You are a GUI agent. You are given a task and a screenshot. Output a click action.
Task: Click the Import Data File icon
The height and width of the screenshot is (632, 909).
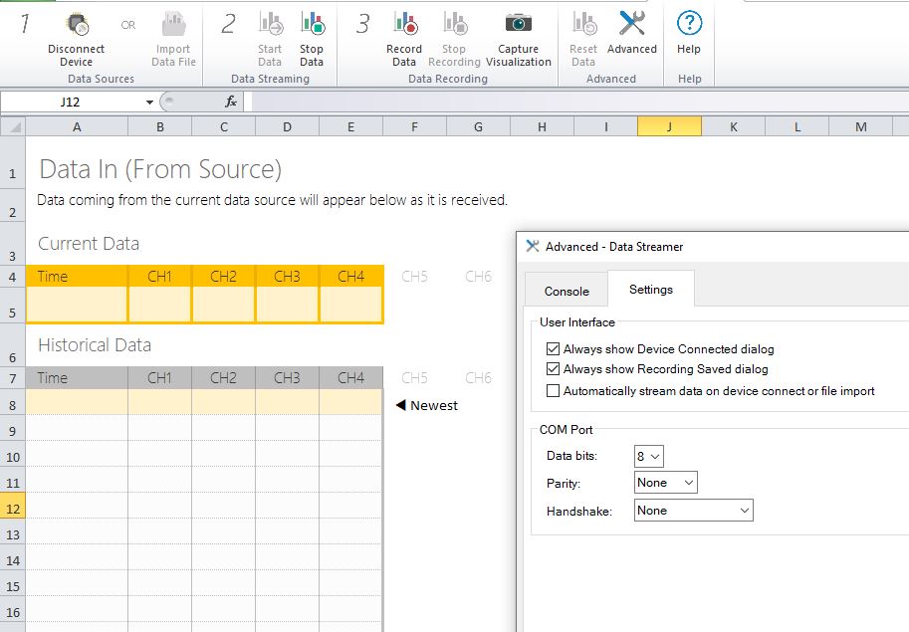click(173, 26)
